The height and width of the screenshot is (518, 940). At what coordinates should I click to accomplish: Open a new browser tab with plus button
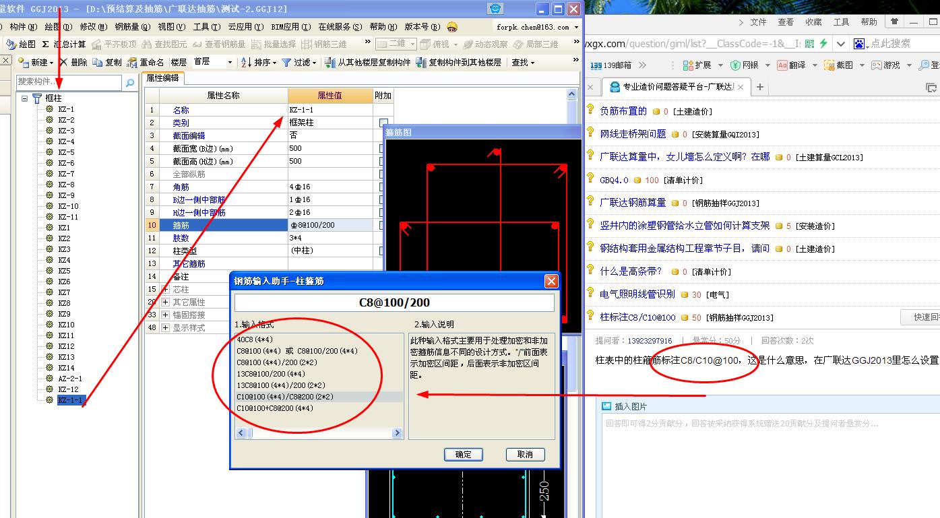760,87
